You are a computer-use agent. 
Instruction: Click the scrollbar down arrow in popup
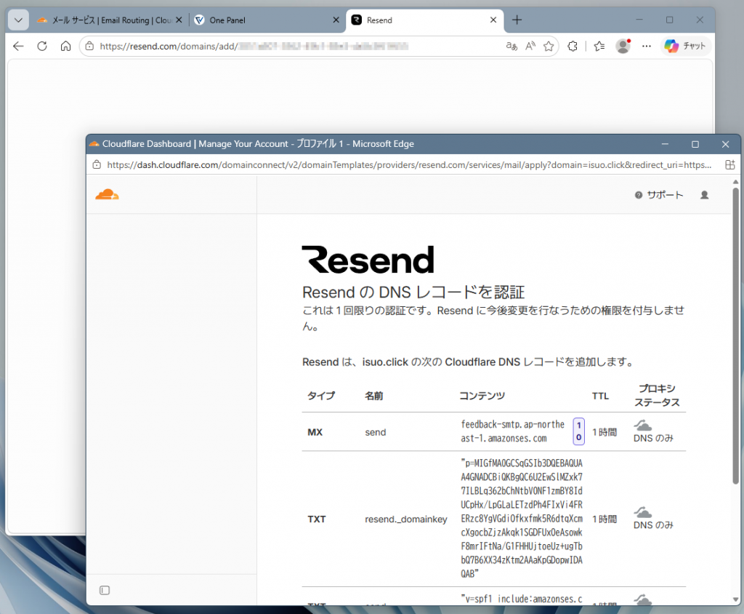(x=735, y=599)
